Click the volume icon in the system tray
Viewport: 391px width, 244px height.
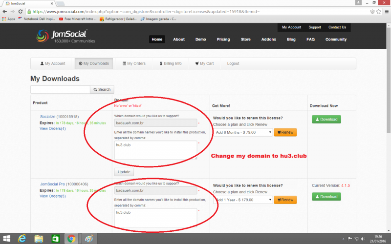coord(363,239)
